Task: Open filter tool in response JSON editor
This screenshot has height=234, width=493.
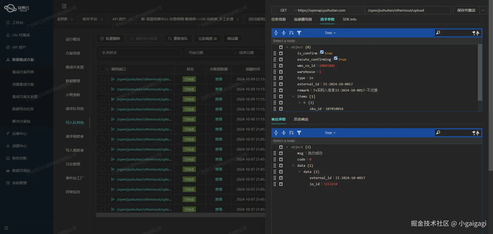Action: [x=299, y=133]
